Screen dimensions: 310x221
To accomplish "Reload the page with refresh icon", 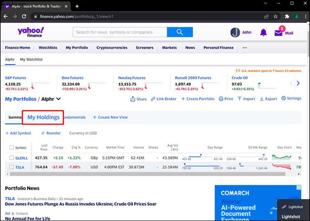I will [x=24, y=17].
